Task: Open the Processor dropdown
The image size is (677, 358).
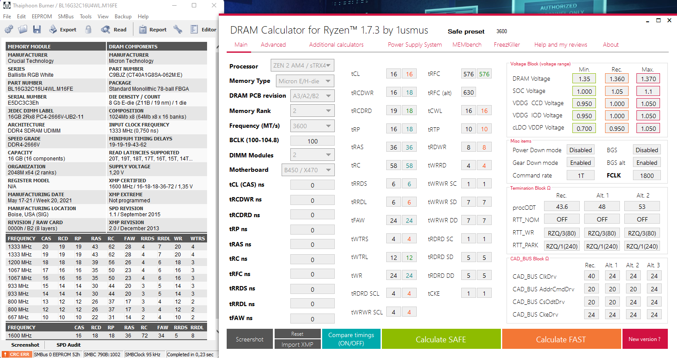Action: coord(302,65)
